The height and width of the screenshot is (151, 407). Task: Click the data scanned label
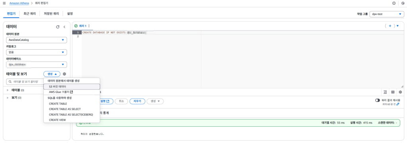(x=386, y=123)
